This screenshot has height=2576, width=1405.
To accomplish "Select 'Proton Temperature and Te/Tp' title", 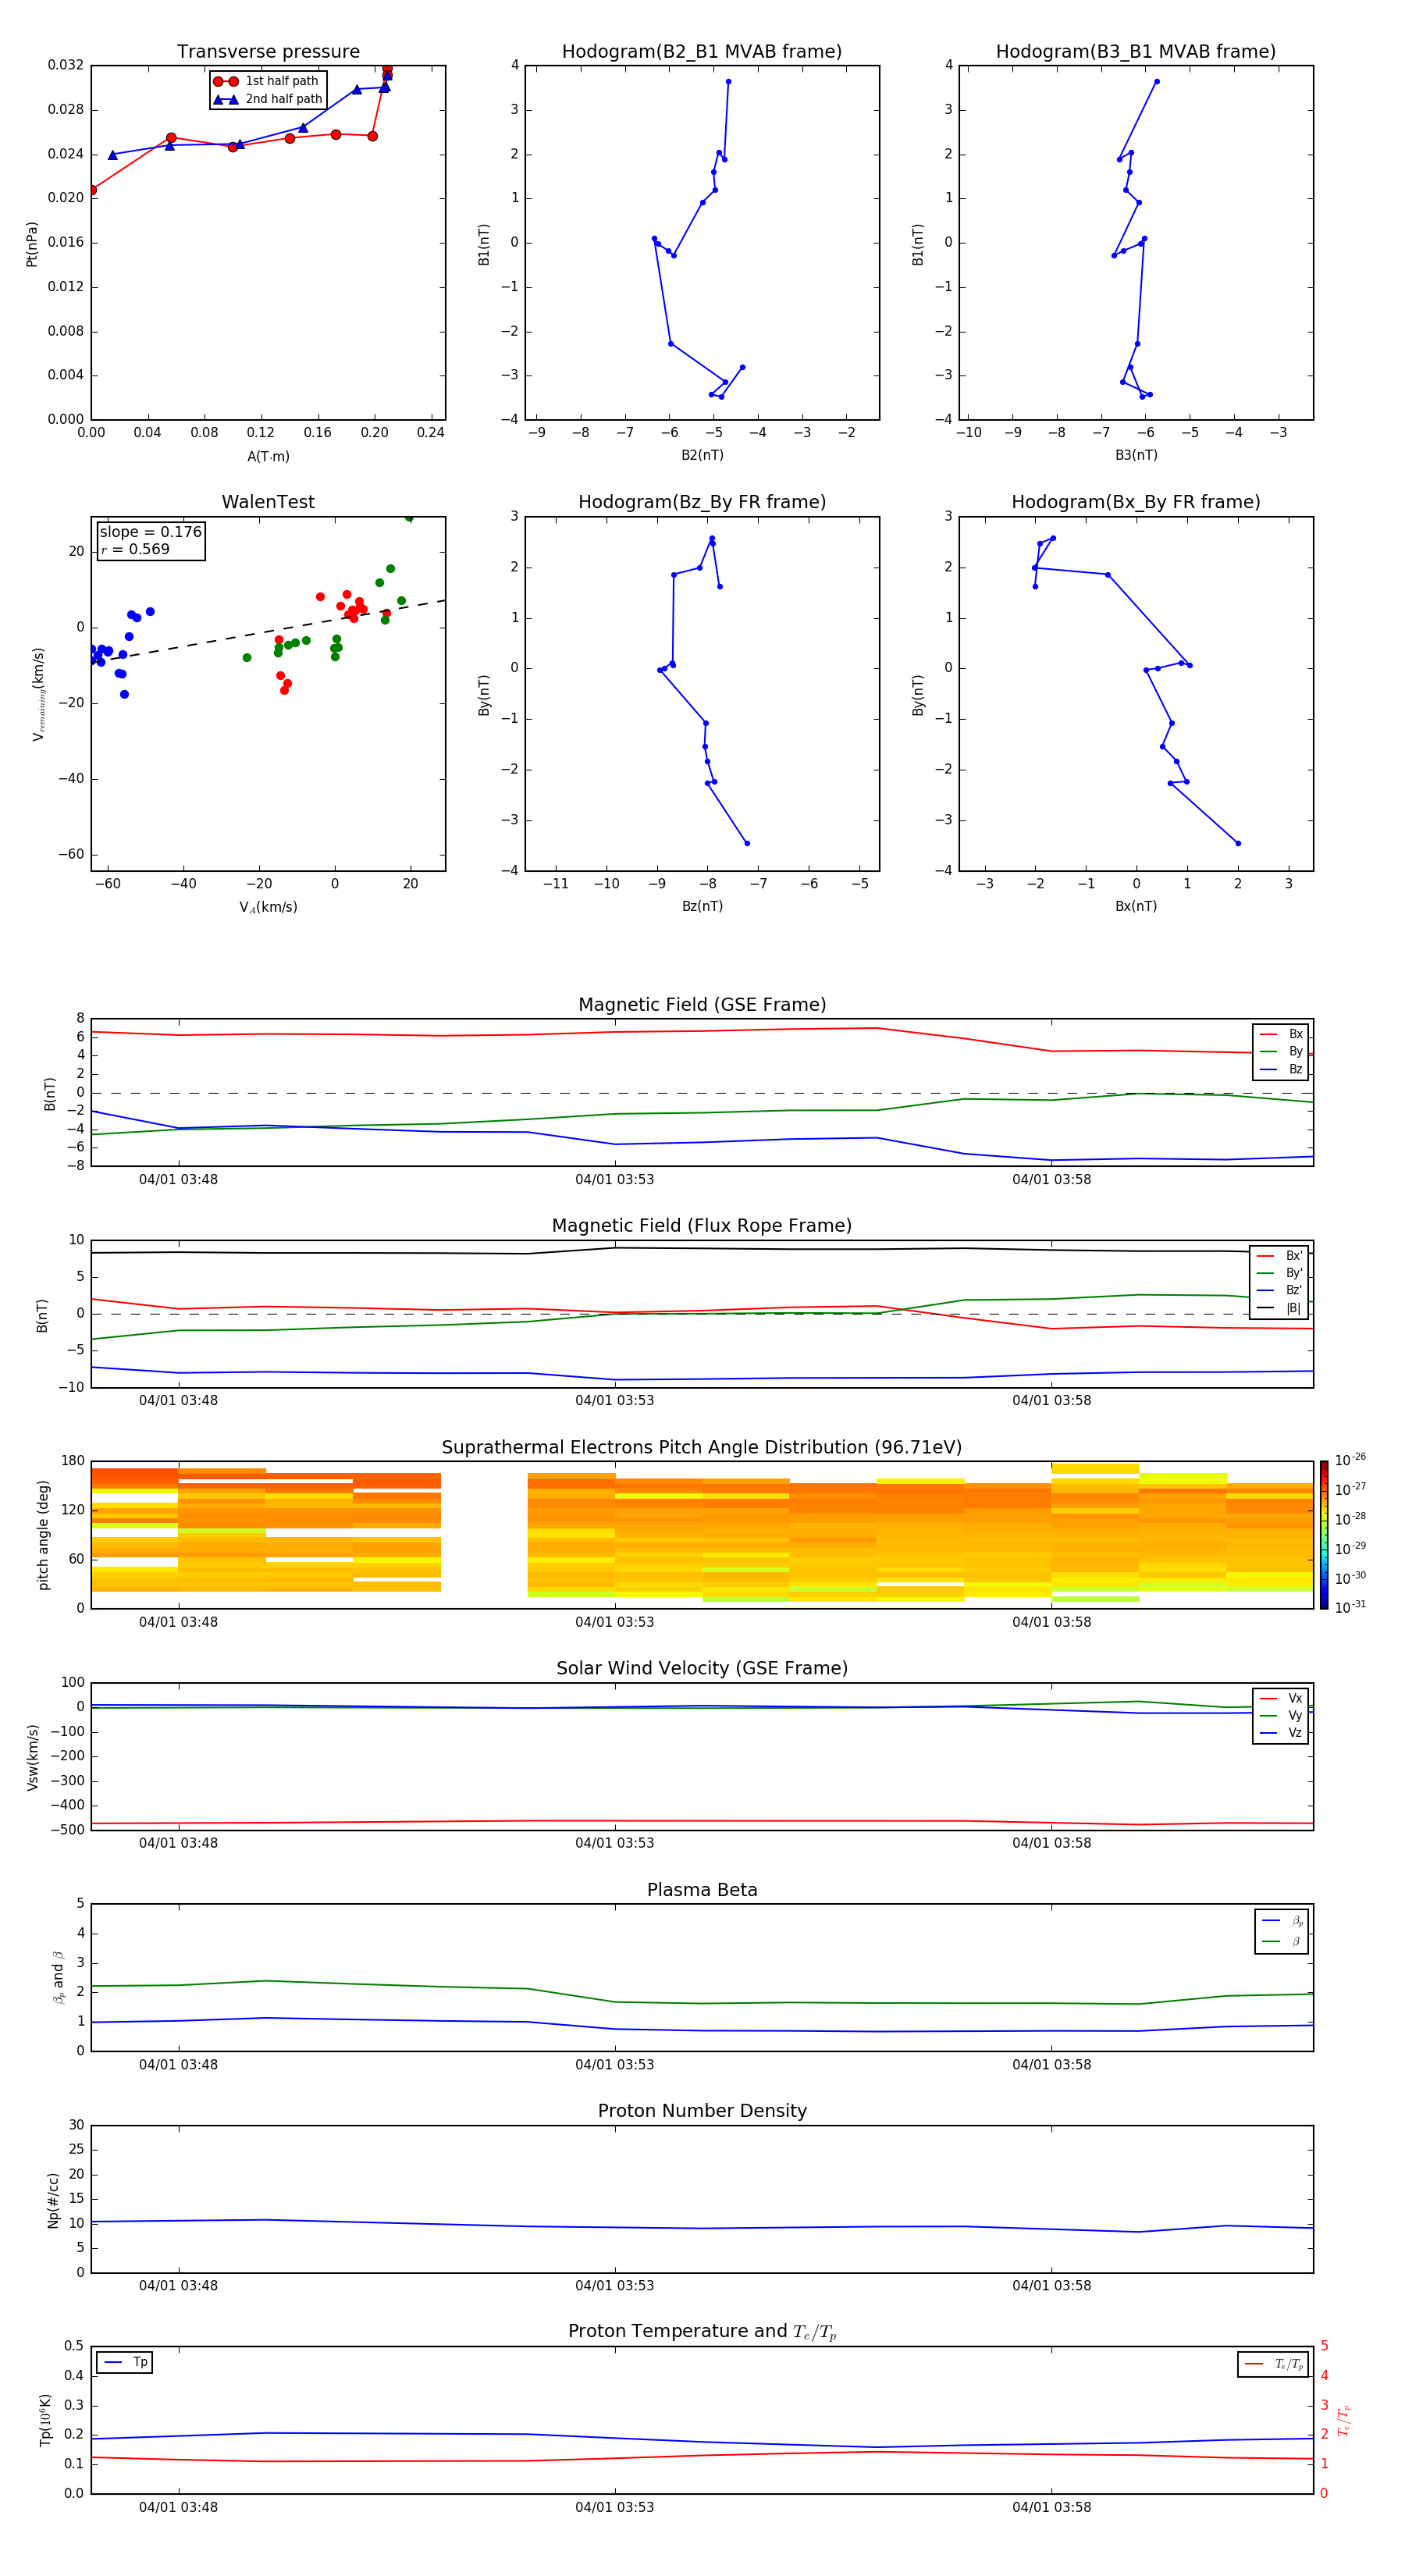I will pyautogui.click(x=702, y=2332).
